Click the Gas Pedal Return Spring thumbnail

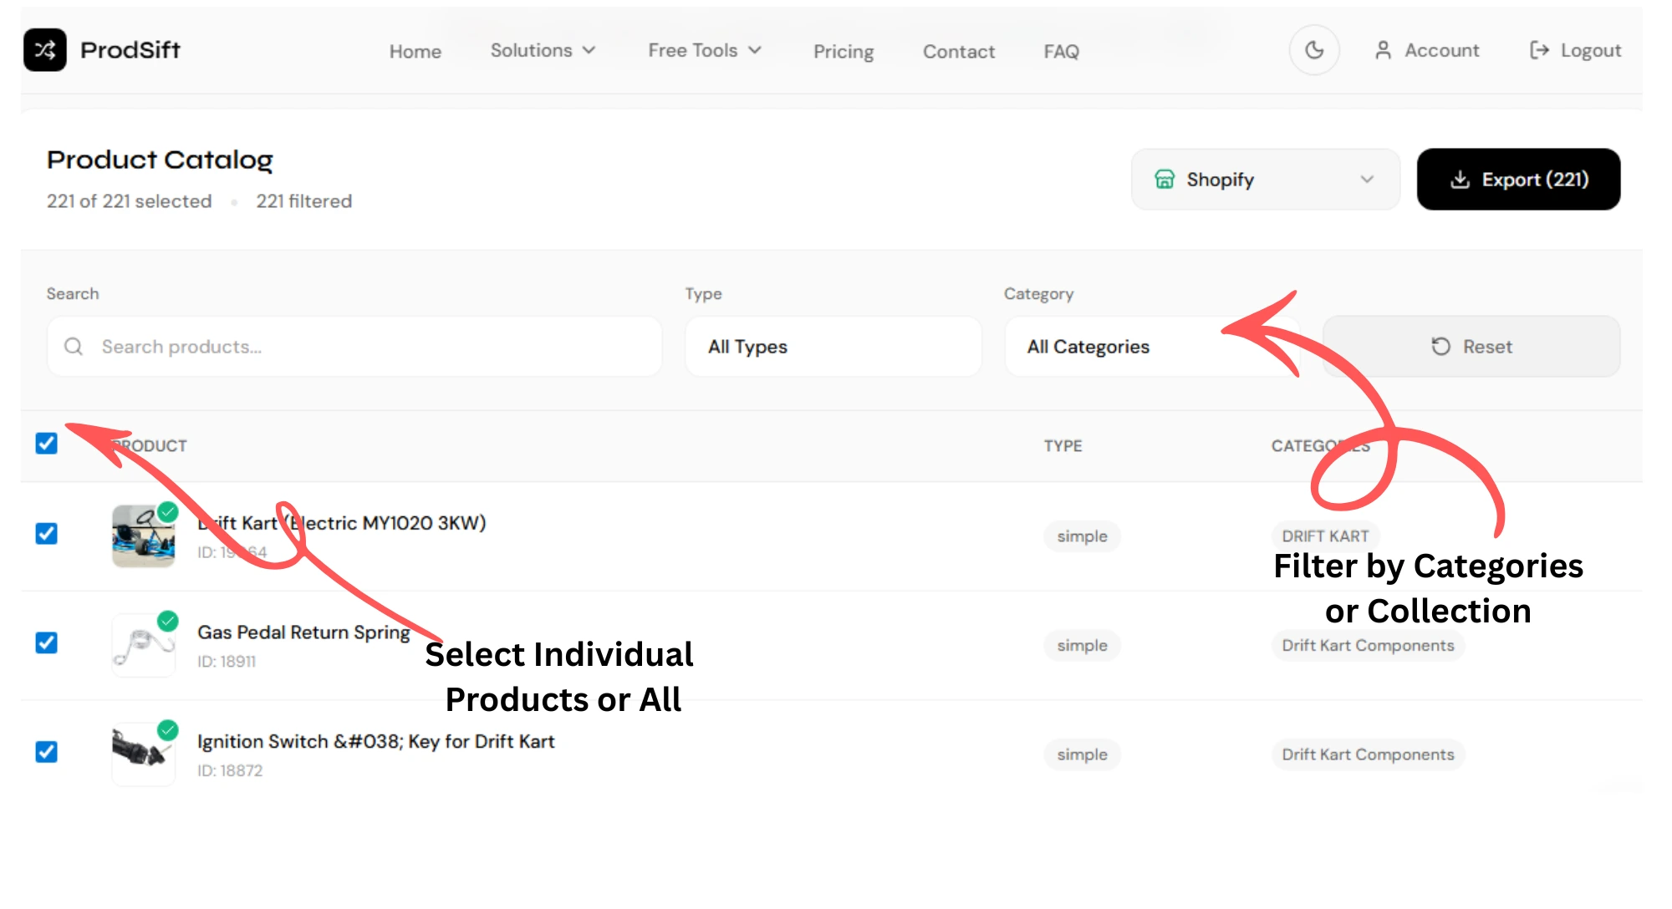pyautogui.click(x=143, y=646)
